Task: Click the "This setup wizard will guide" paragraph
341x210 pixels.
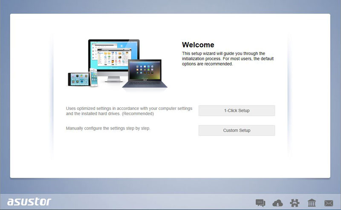Action: pyautogui.click(x=228, y=59)
